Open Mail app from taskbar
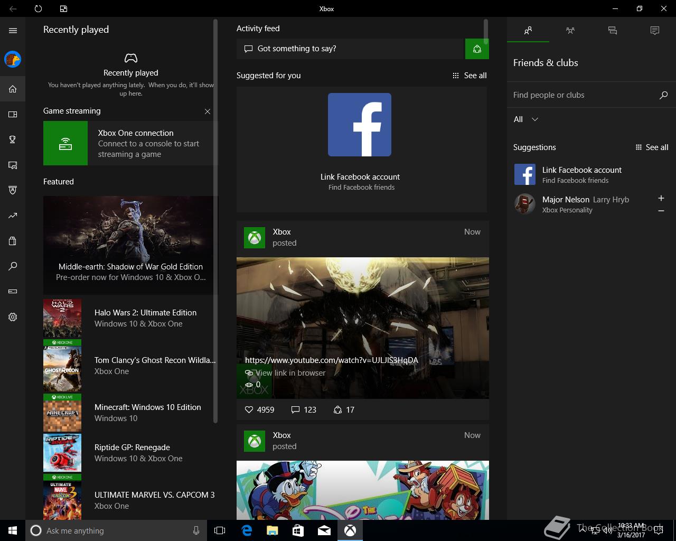Viewport: 676px width, 541px height. point(324,530)
